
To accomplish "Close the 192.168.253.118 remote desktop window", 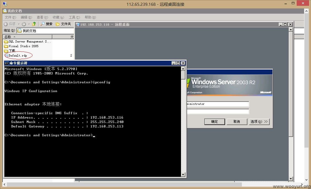I will [290, 25].
